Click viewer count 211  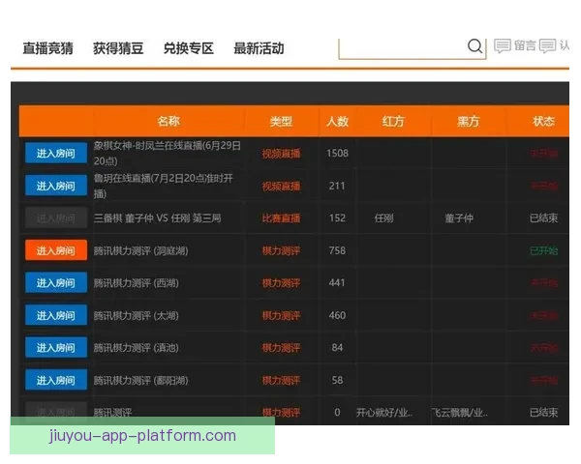tap(337, 186)
